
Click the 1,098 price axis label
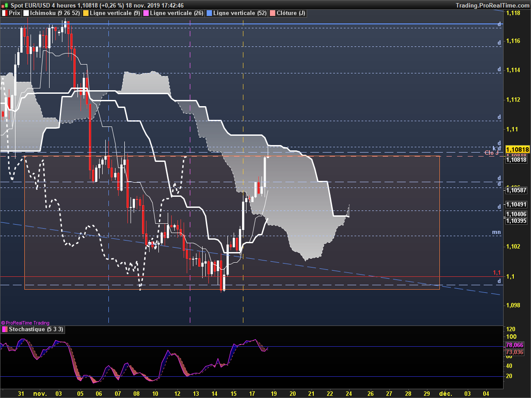[513, 306]
